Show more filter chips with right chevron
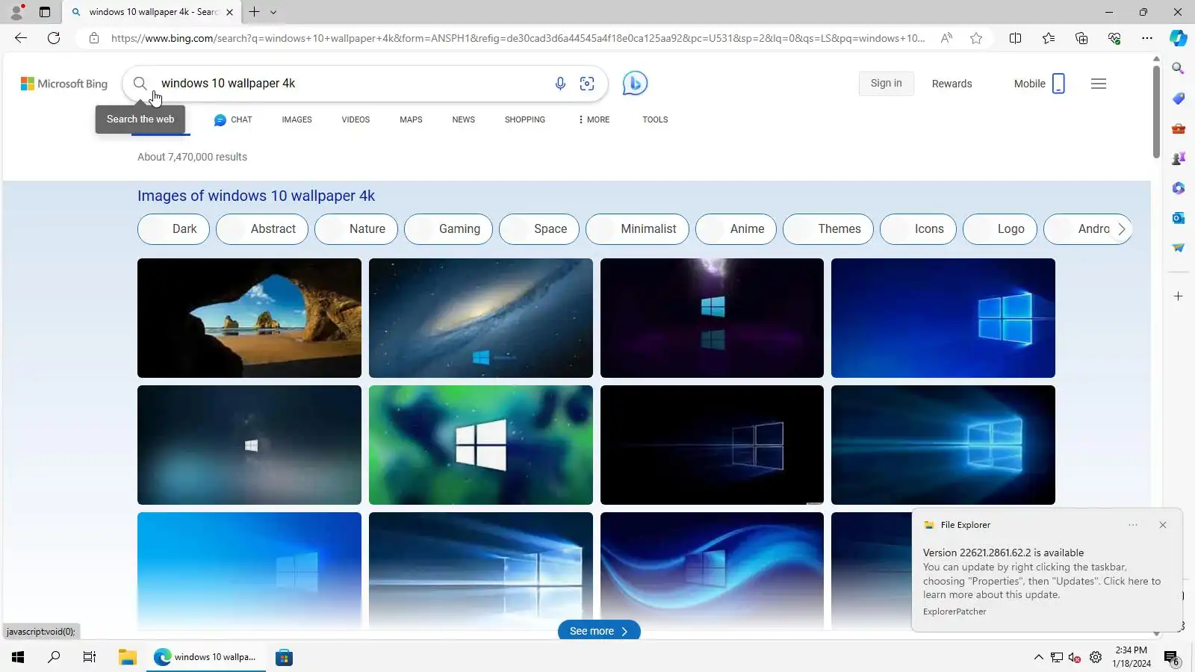Viewport: 1195px width, 672px height. point(1121,229)
